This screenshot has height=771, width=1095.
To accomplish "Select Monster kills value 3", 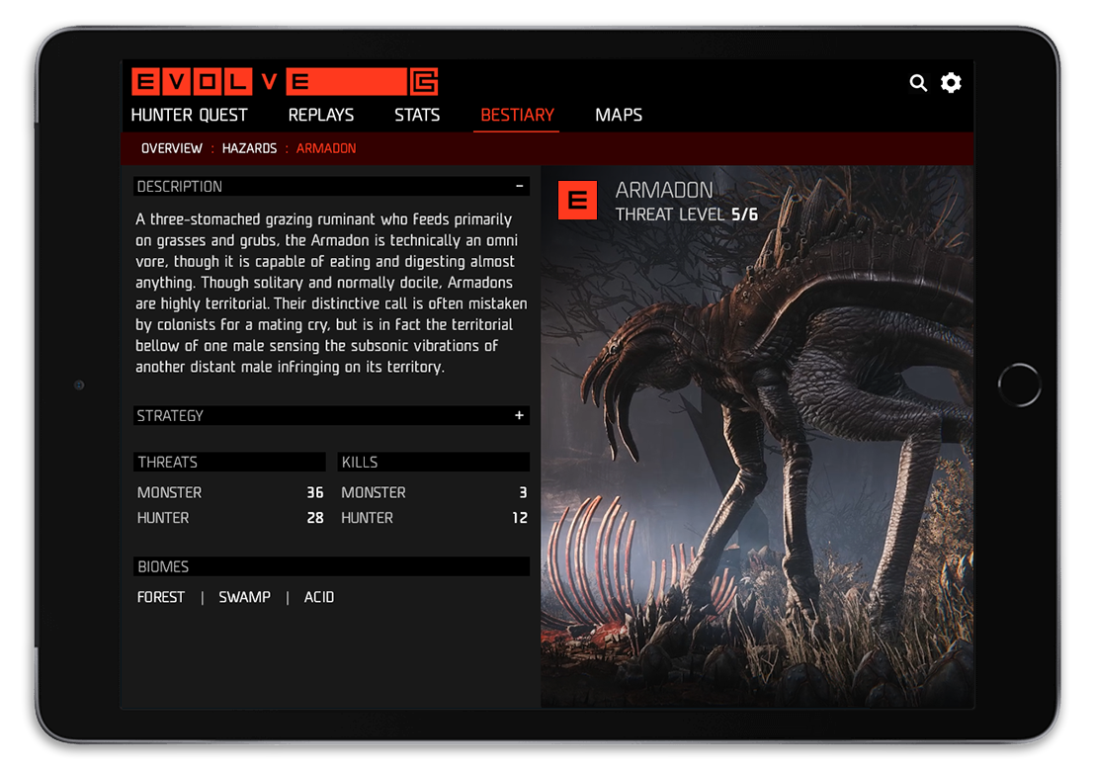I will click(x=523, y=492).
